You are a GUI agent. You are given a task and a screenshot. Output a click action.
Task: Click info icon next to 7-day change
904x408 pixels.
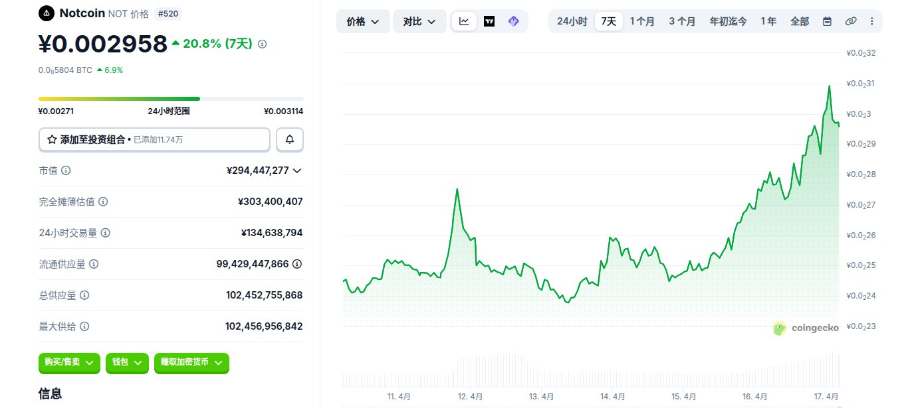tap(262, 44)
